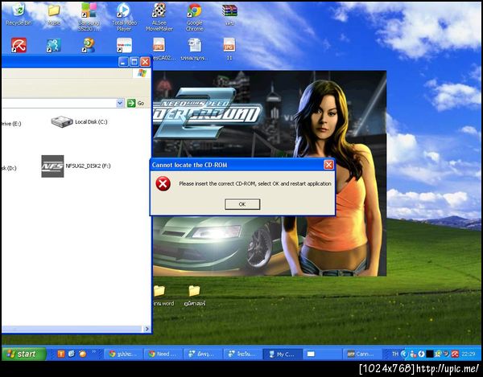Click the black lightning-bolt tray icon

[x=421, y=354]
